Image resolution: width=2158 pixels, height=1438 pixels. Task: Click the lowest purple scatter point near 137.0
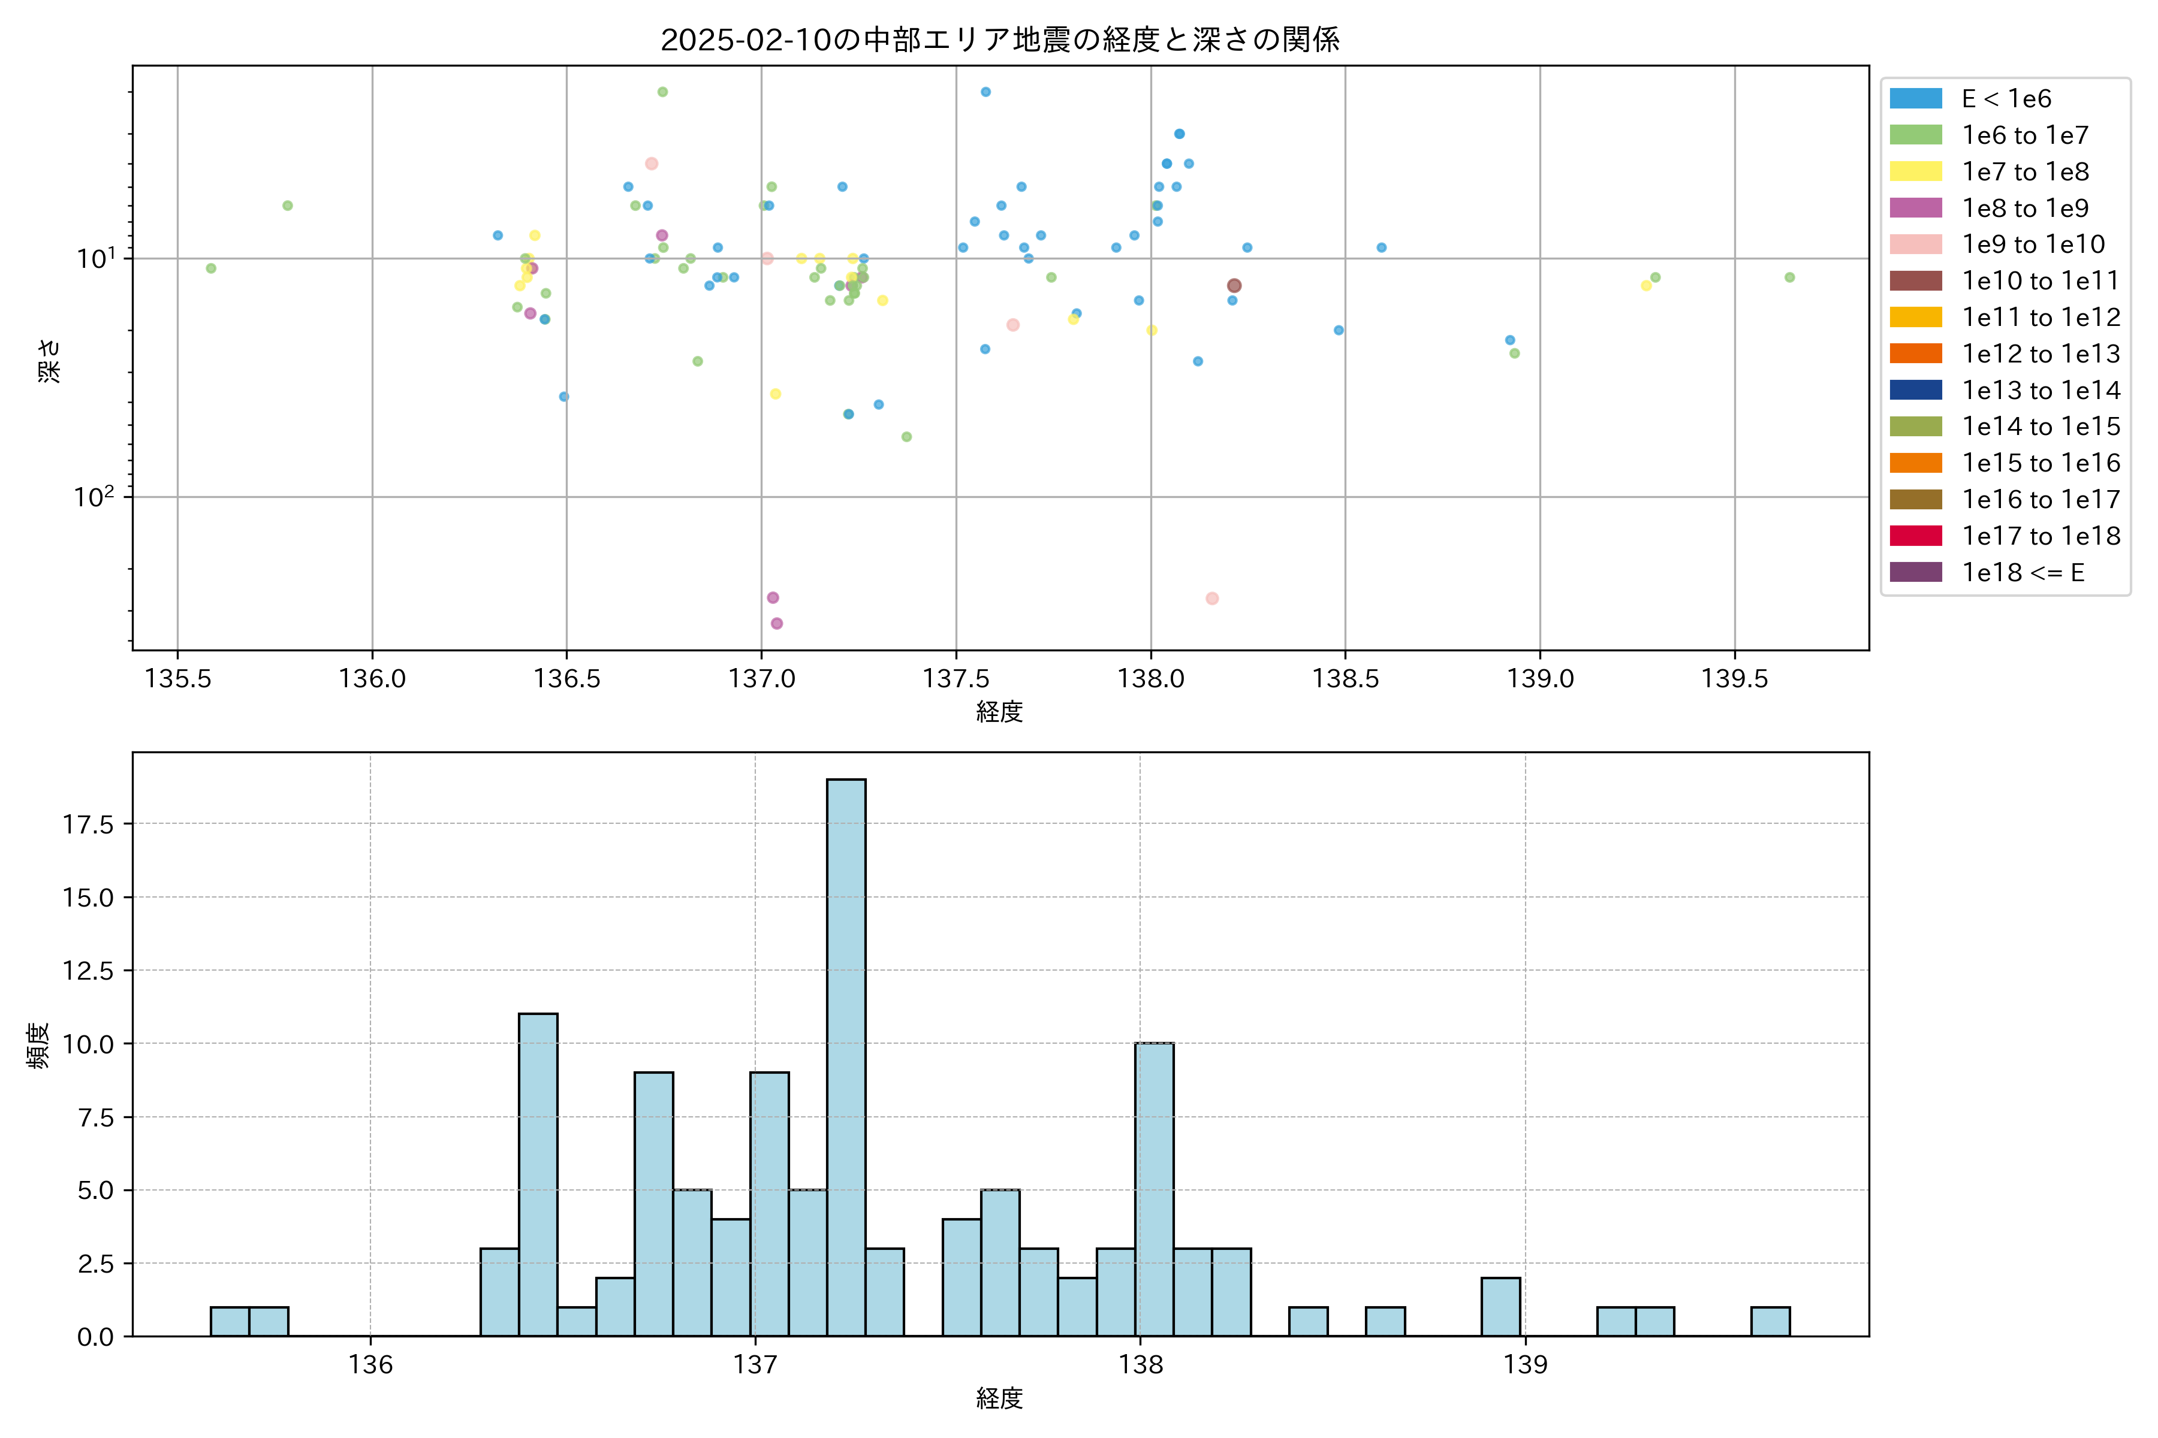[776, 624]
